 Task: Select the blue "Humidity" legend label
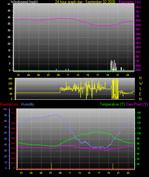click(x=27, y=104)
